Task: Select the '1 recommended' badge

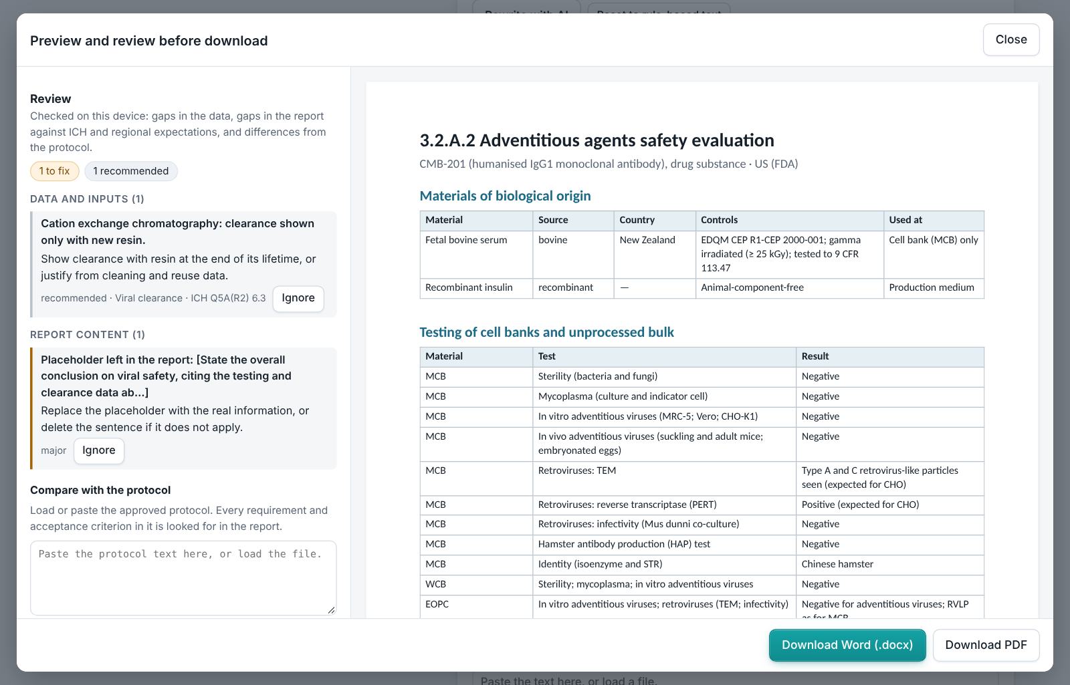Action: [131, 171]
